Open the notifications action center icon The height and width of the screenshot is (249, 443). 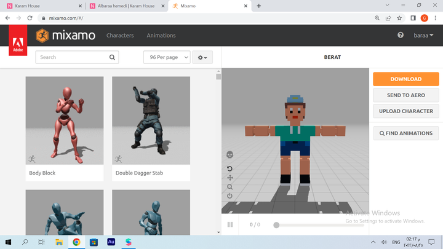[431, 242]
